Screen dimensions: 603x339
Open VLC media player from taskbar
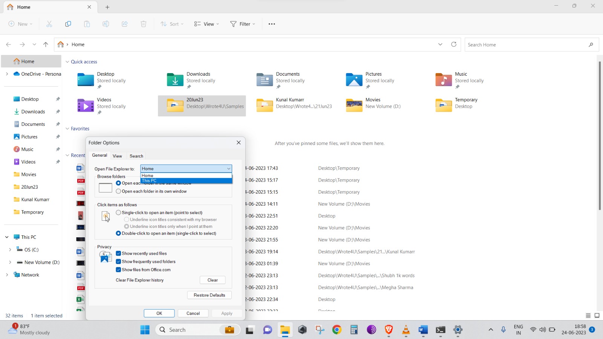click(406, 330)
